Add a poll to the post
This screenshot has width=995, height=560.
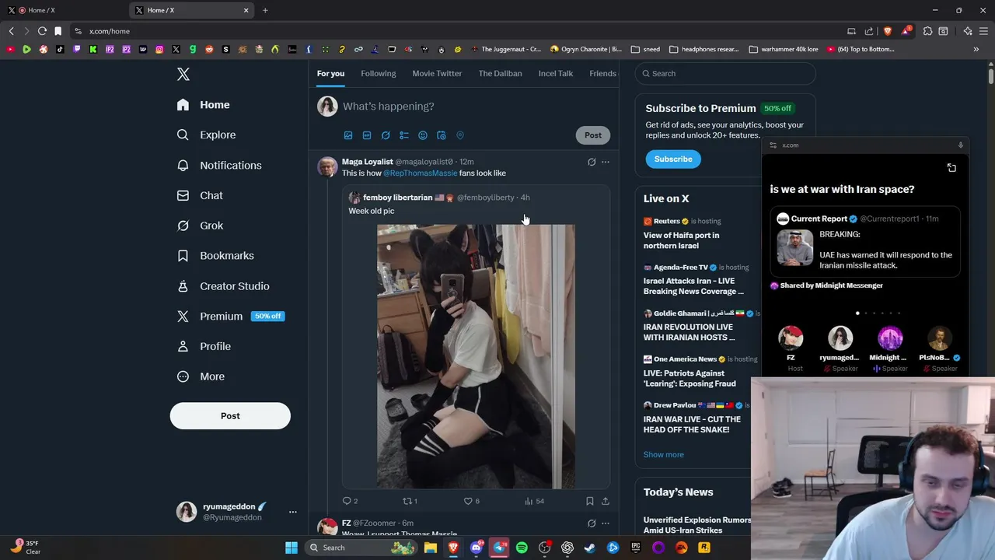pyautogui.click(x=404, y=135)
